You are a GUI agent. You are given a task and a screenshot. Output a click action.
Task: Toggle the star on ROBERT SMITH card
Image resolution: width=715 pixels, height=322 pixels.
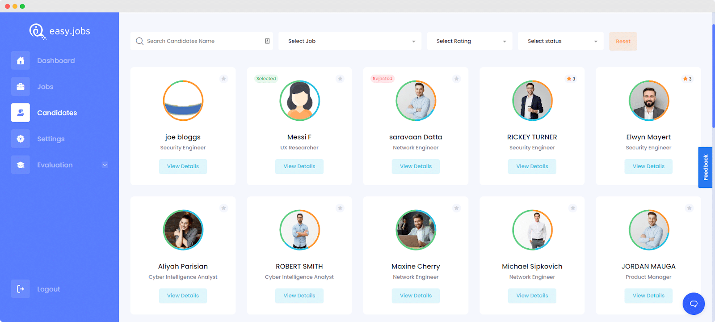[x=340, y=208]
